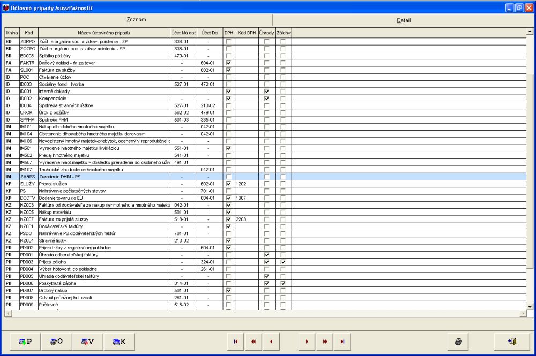
Task: Click Kód DPH cell '2203'
Action: [x=247, y=219]
